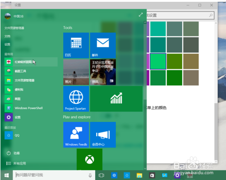This screenshot has height=180, width=226.
Task: Click the Start menu scrollbar up arrow
Action: (x=145, y=22)
